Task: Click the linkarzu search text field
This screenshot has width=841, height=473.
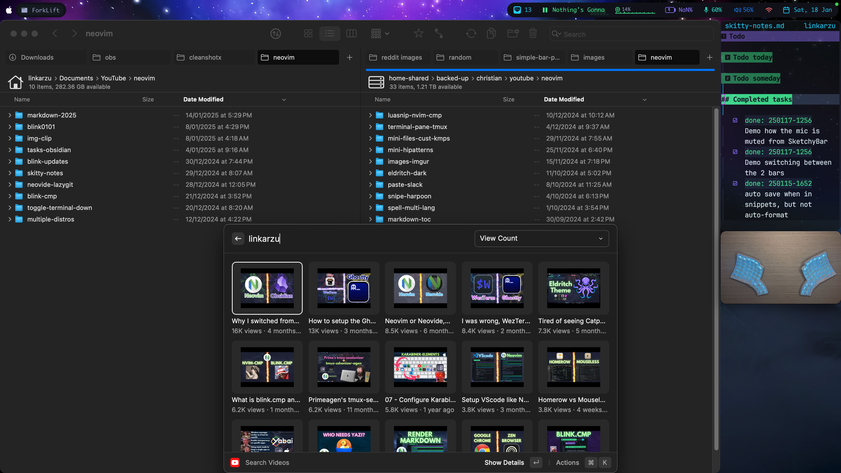Action: [x=359, y=239]
